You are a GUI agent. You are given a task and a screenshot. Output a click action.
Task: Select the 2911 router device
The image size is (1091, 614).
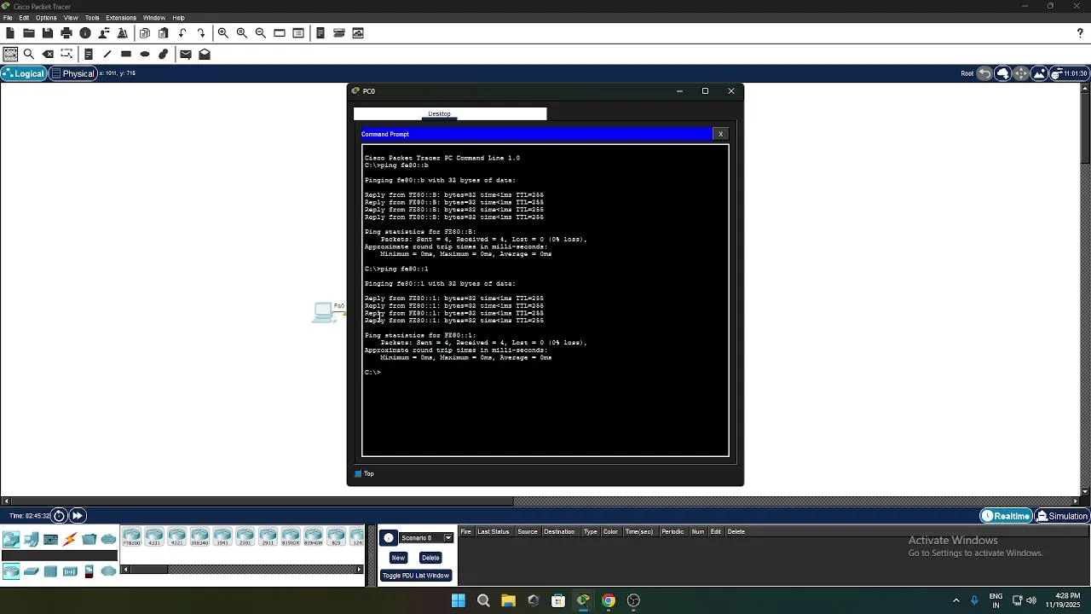click(268, 537)
